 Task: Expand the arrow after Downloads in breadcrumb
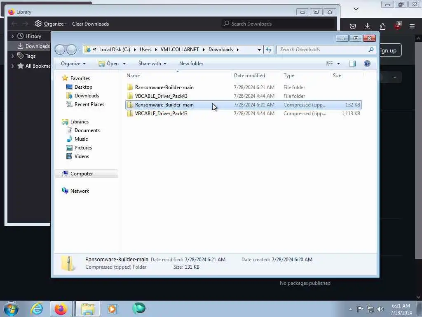[238, 50]
